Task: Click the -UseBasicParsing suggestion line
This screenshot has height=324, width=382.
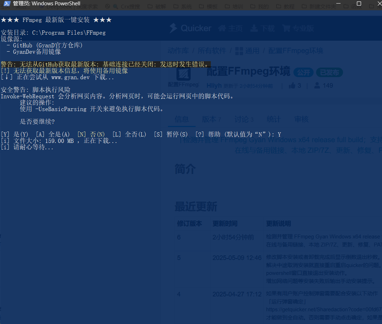Action: click(x=91, y=109)
